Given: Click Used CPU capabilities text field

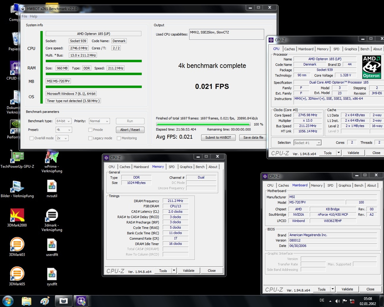Looking at the screenshot, I should tap(226, 34).
